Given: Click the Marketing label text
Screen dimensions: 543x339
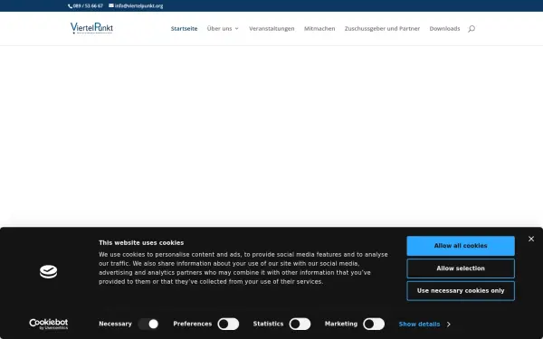Looking at the screenshot, I should point(341,325).
